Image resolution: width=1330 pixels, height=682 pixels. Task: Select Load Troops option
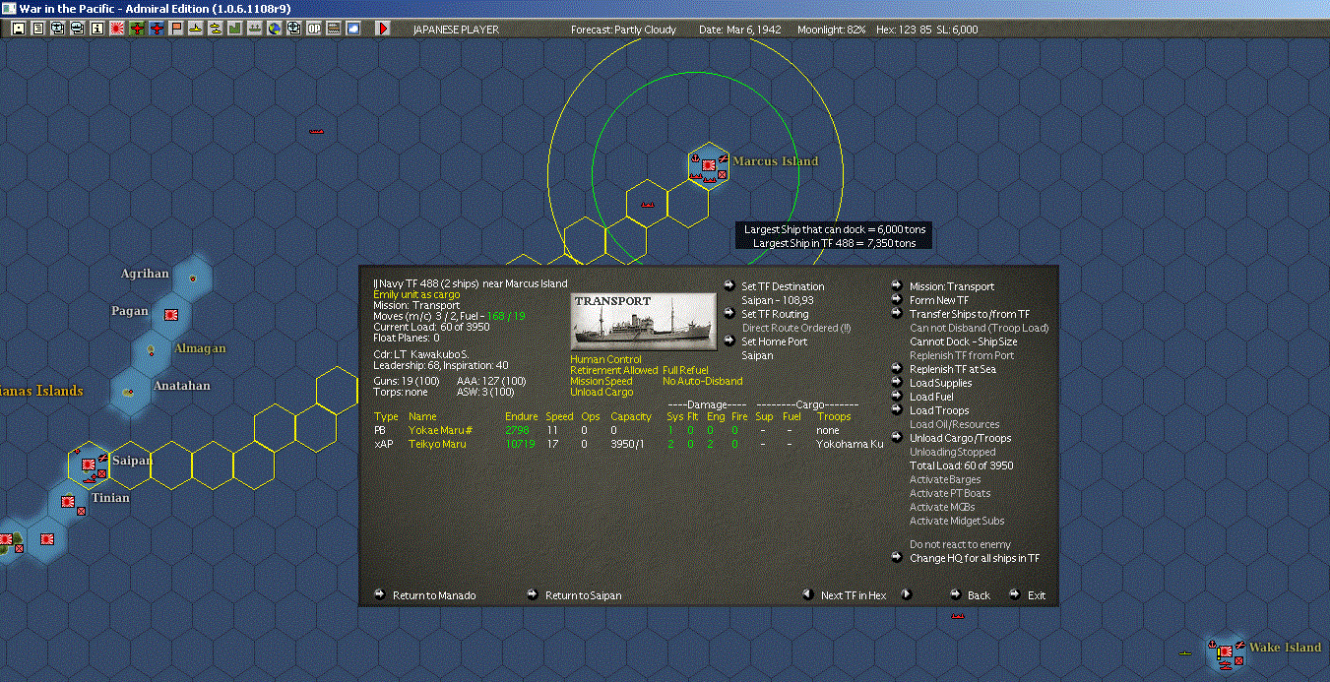tap(938, 410)
